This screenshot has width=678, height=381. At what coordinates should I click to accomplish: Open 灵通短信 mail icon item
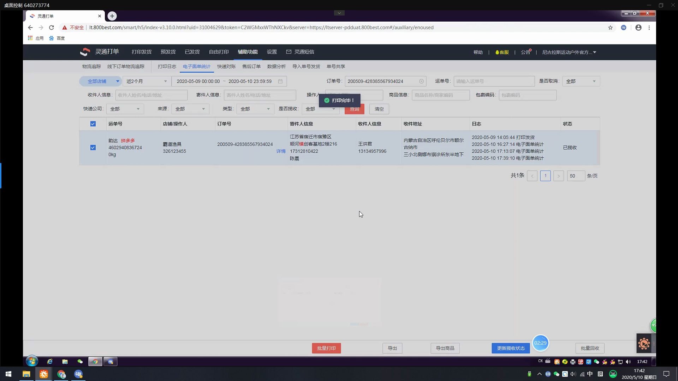coord(300,52)
